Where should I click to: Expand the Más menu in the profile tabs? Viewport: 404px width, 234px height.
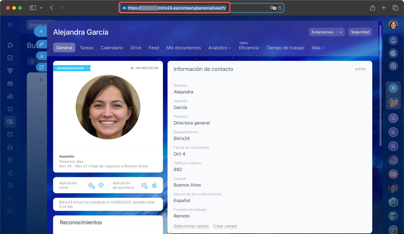pos(318,48)
